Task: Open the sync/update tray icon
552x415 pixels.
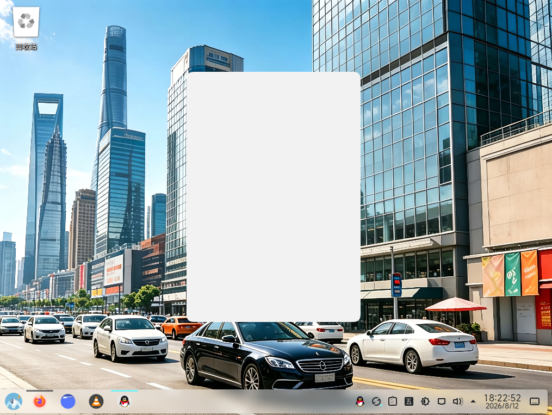Action: (x=376, y=401)
